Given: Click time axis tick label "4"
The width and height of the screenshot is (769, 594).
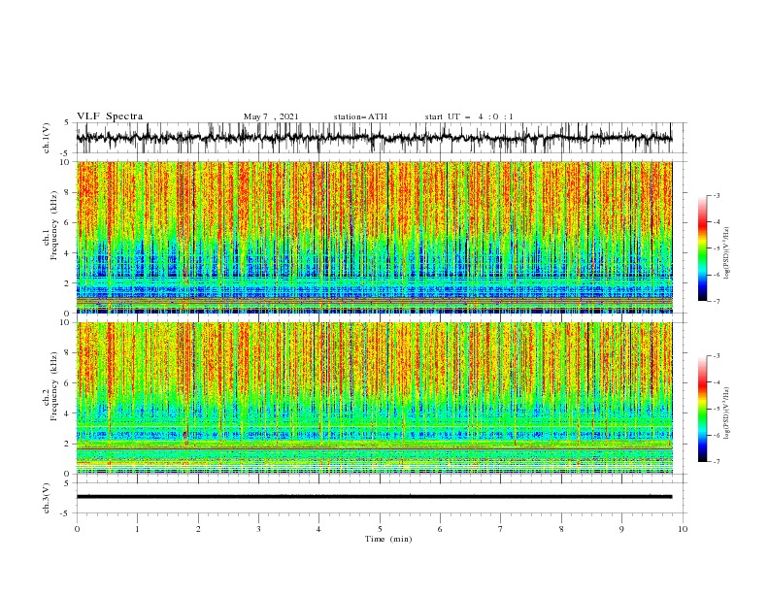Looking at the screenshot, I should pos(319,529).
